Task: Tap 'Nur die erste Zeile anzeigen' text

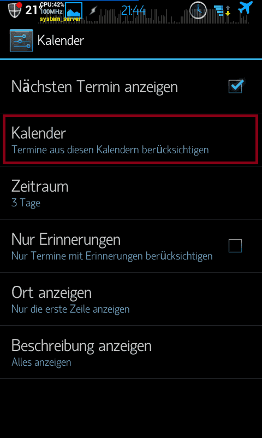Action: [x=70, y=309]
